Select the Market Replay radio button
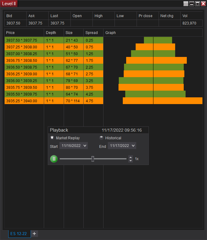The image size is (207, 240). tap(52, 138)
